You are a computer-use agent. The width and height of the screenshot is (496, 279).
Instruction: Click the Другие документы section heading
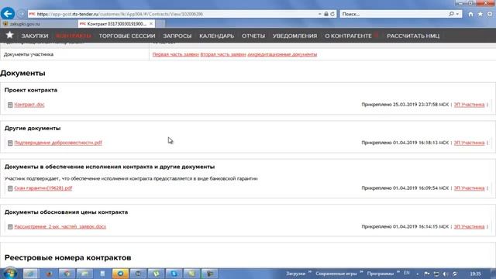point(33,129)
